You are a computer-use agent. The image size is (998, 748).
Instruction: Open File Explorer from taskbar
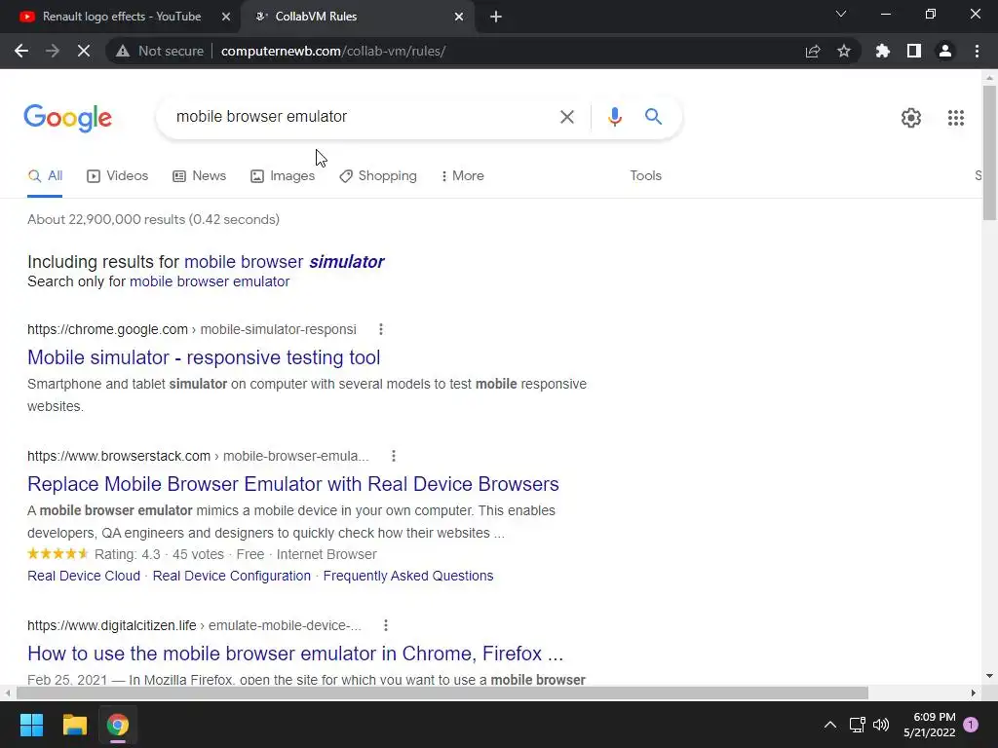point(74,725)
